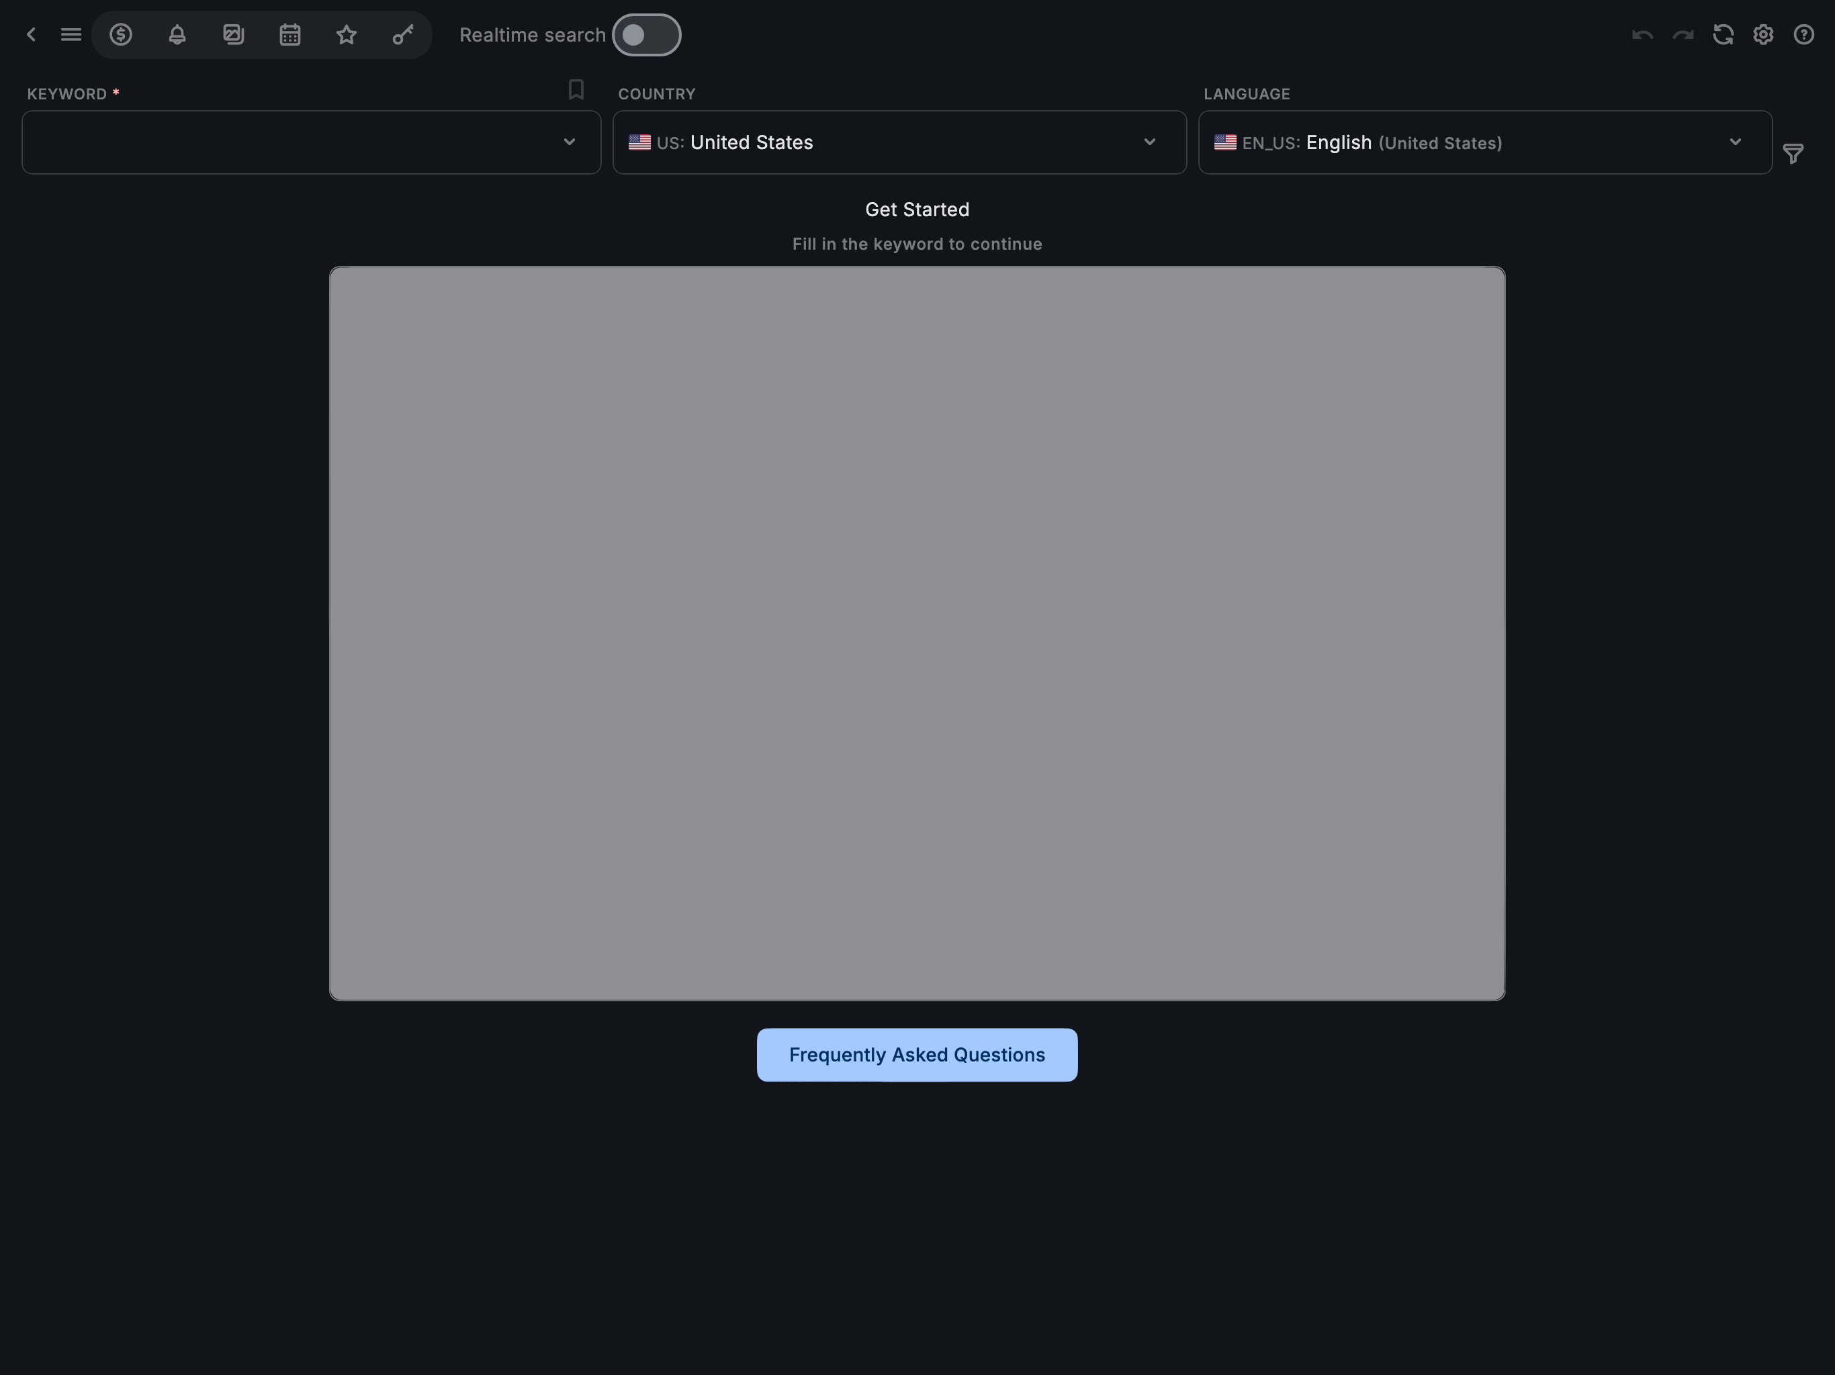The image size is (1835, 1375).
Task: Open the hamburger menu
Action: click(71, 34)
